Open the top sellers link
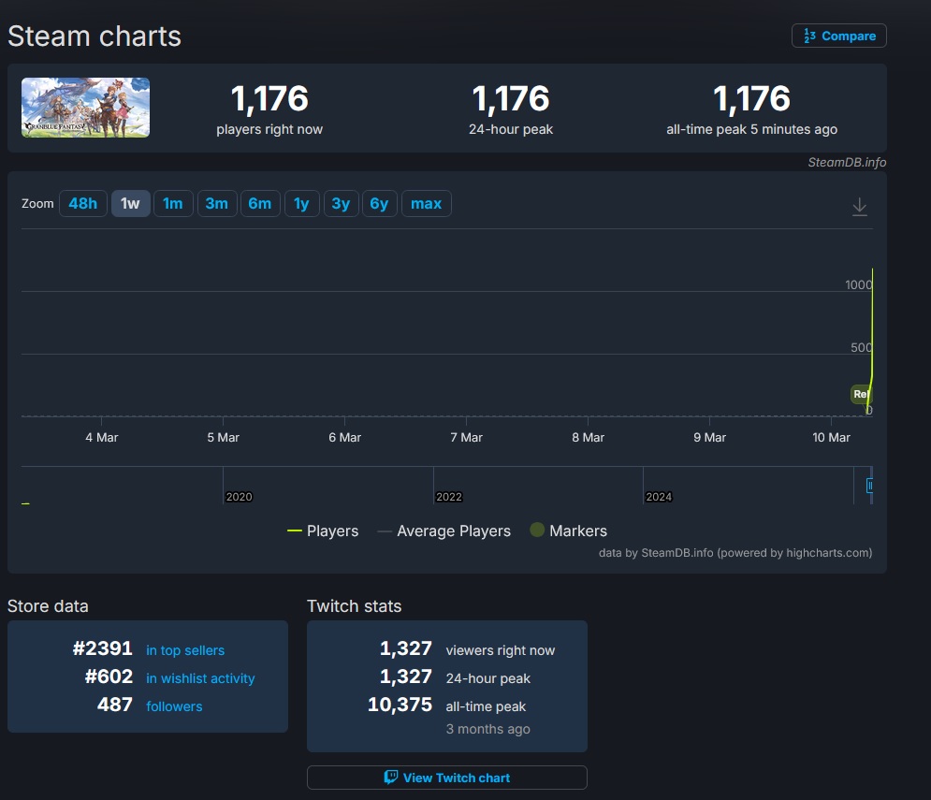The height and width of the screenshot is (800, 931). (185, 650)
